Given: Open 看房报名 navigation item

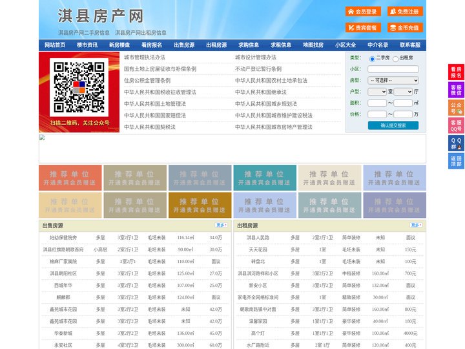Looking at the screenshot, I should (152, 45).
